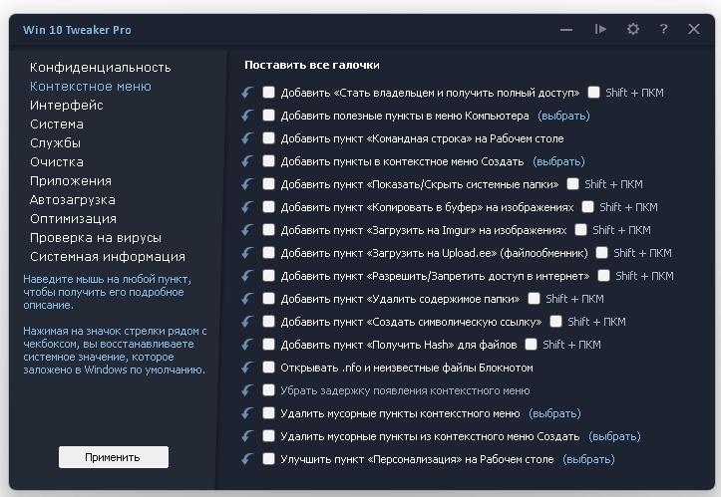Click restore arrow beside «Стать владельцем» row
Screen dimensions: 721x497
[x=247, y=93]
